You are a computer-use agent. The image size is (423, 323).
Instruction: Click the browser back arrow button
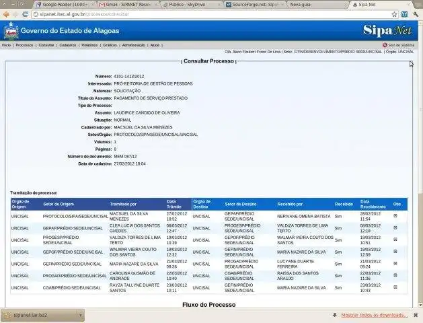(x=6, y=14)
